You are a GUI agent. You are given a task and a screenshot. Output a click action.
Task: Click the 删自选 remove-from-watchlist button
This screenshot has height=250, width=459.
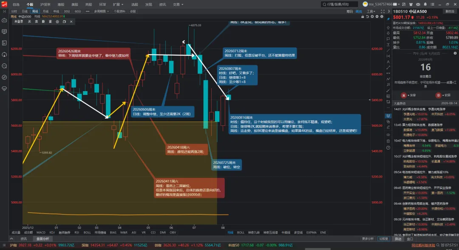click(450, 11)
